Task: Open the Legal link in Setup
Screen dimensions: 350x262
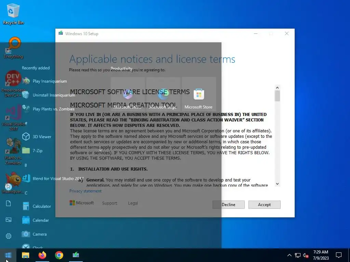Action: click(133, 203)
